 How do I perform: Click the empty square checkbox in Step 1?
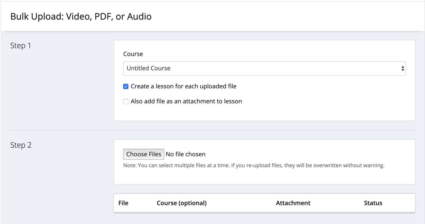(126, 101)
